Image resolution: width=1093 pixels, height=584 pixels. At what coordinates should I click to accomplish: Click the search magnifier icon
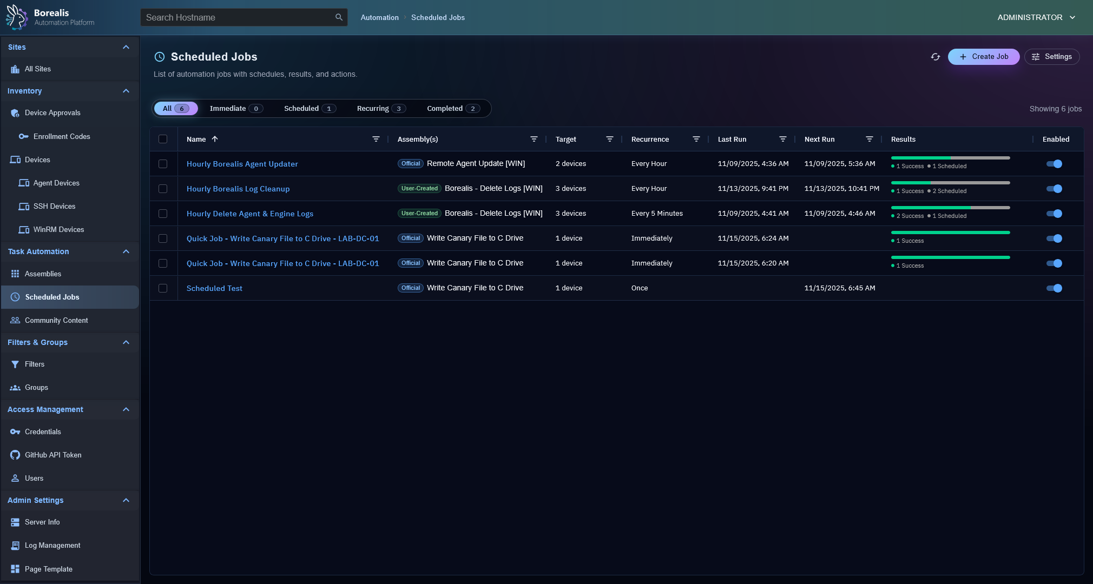(339, 17)
